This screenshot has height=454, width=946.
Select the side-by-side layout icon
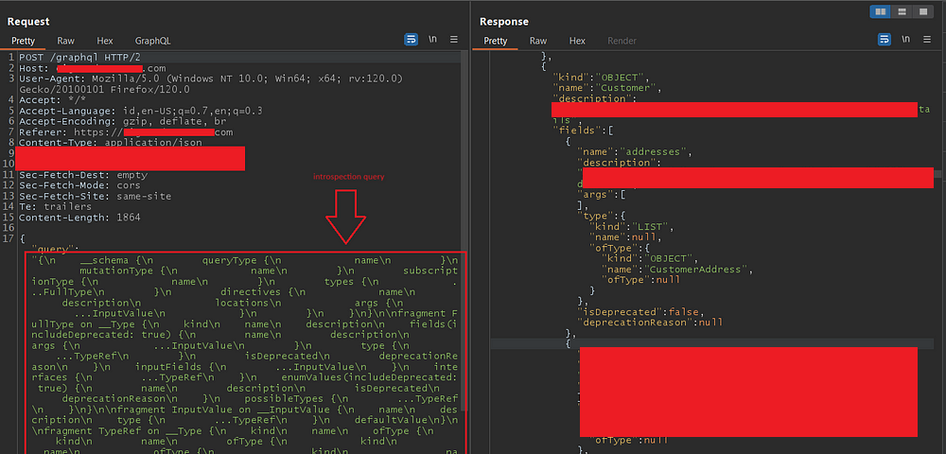point(880,11)
